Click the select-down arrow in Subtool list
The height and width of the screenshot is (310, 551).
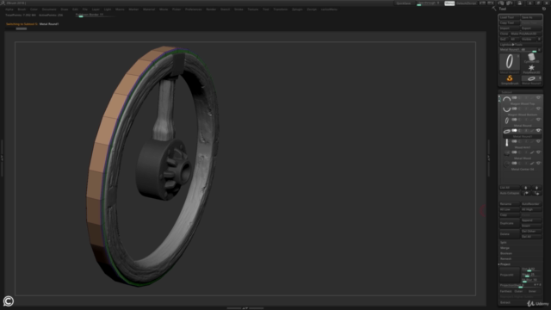point(536,188)
